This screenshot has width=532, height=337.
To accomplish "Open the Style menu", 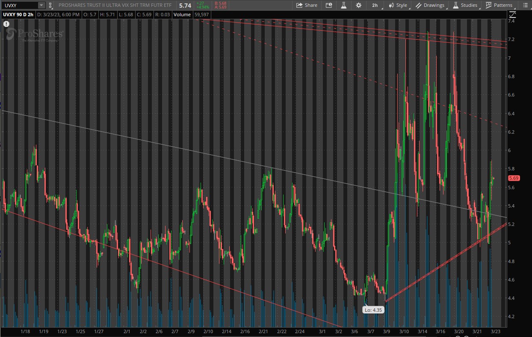I will click(398, 5).
